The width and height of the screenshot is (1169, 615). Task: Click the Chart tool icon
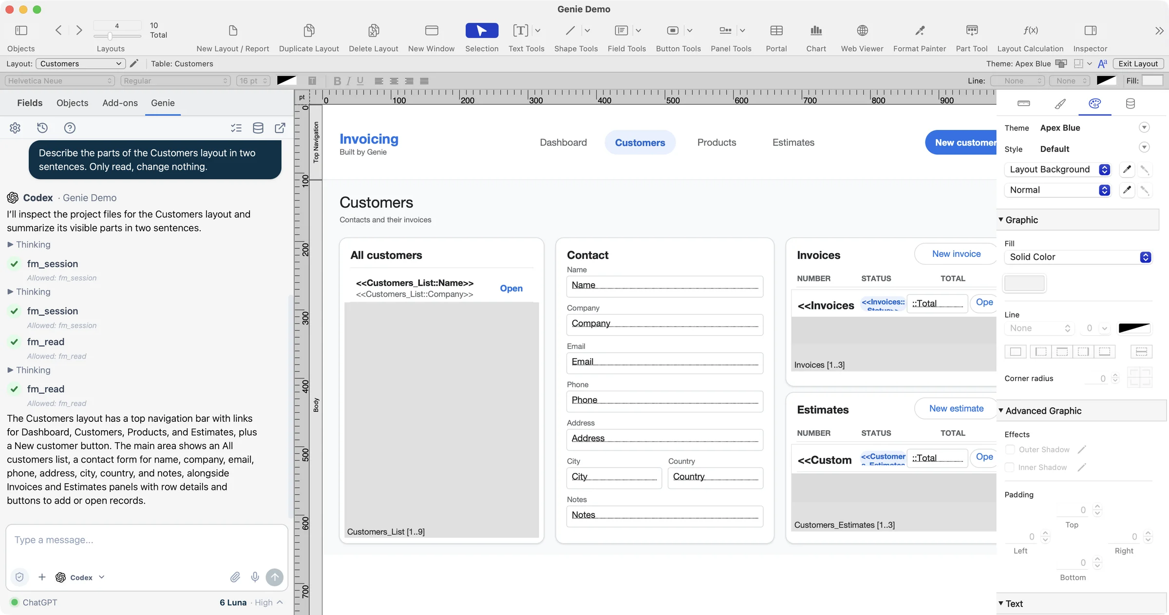[x=816, y=31]
